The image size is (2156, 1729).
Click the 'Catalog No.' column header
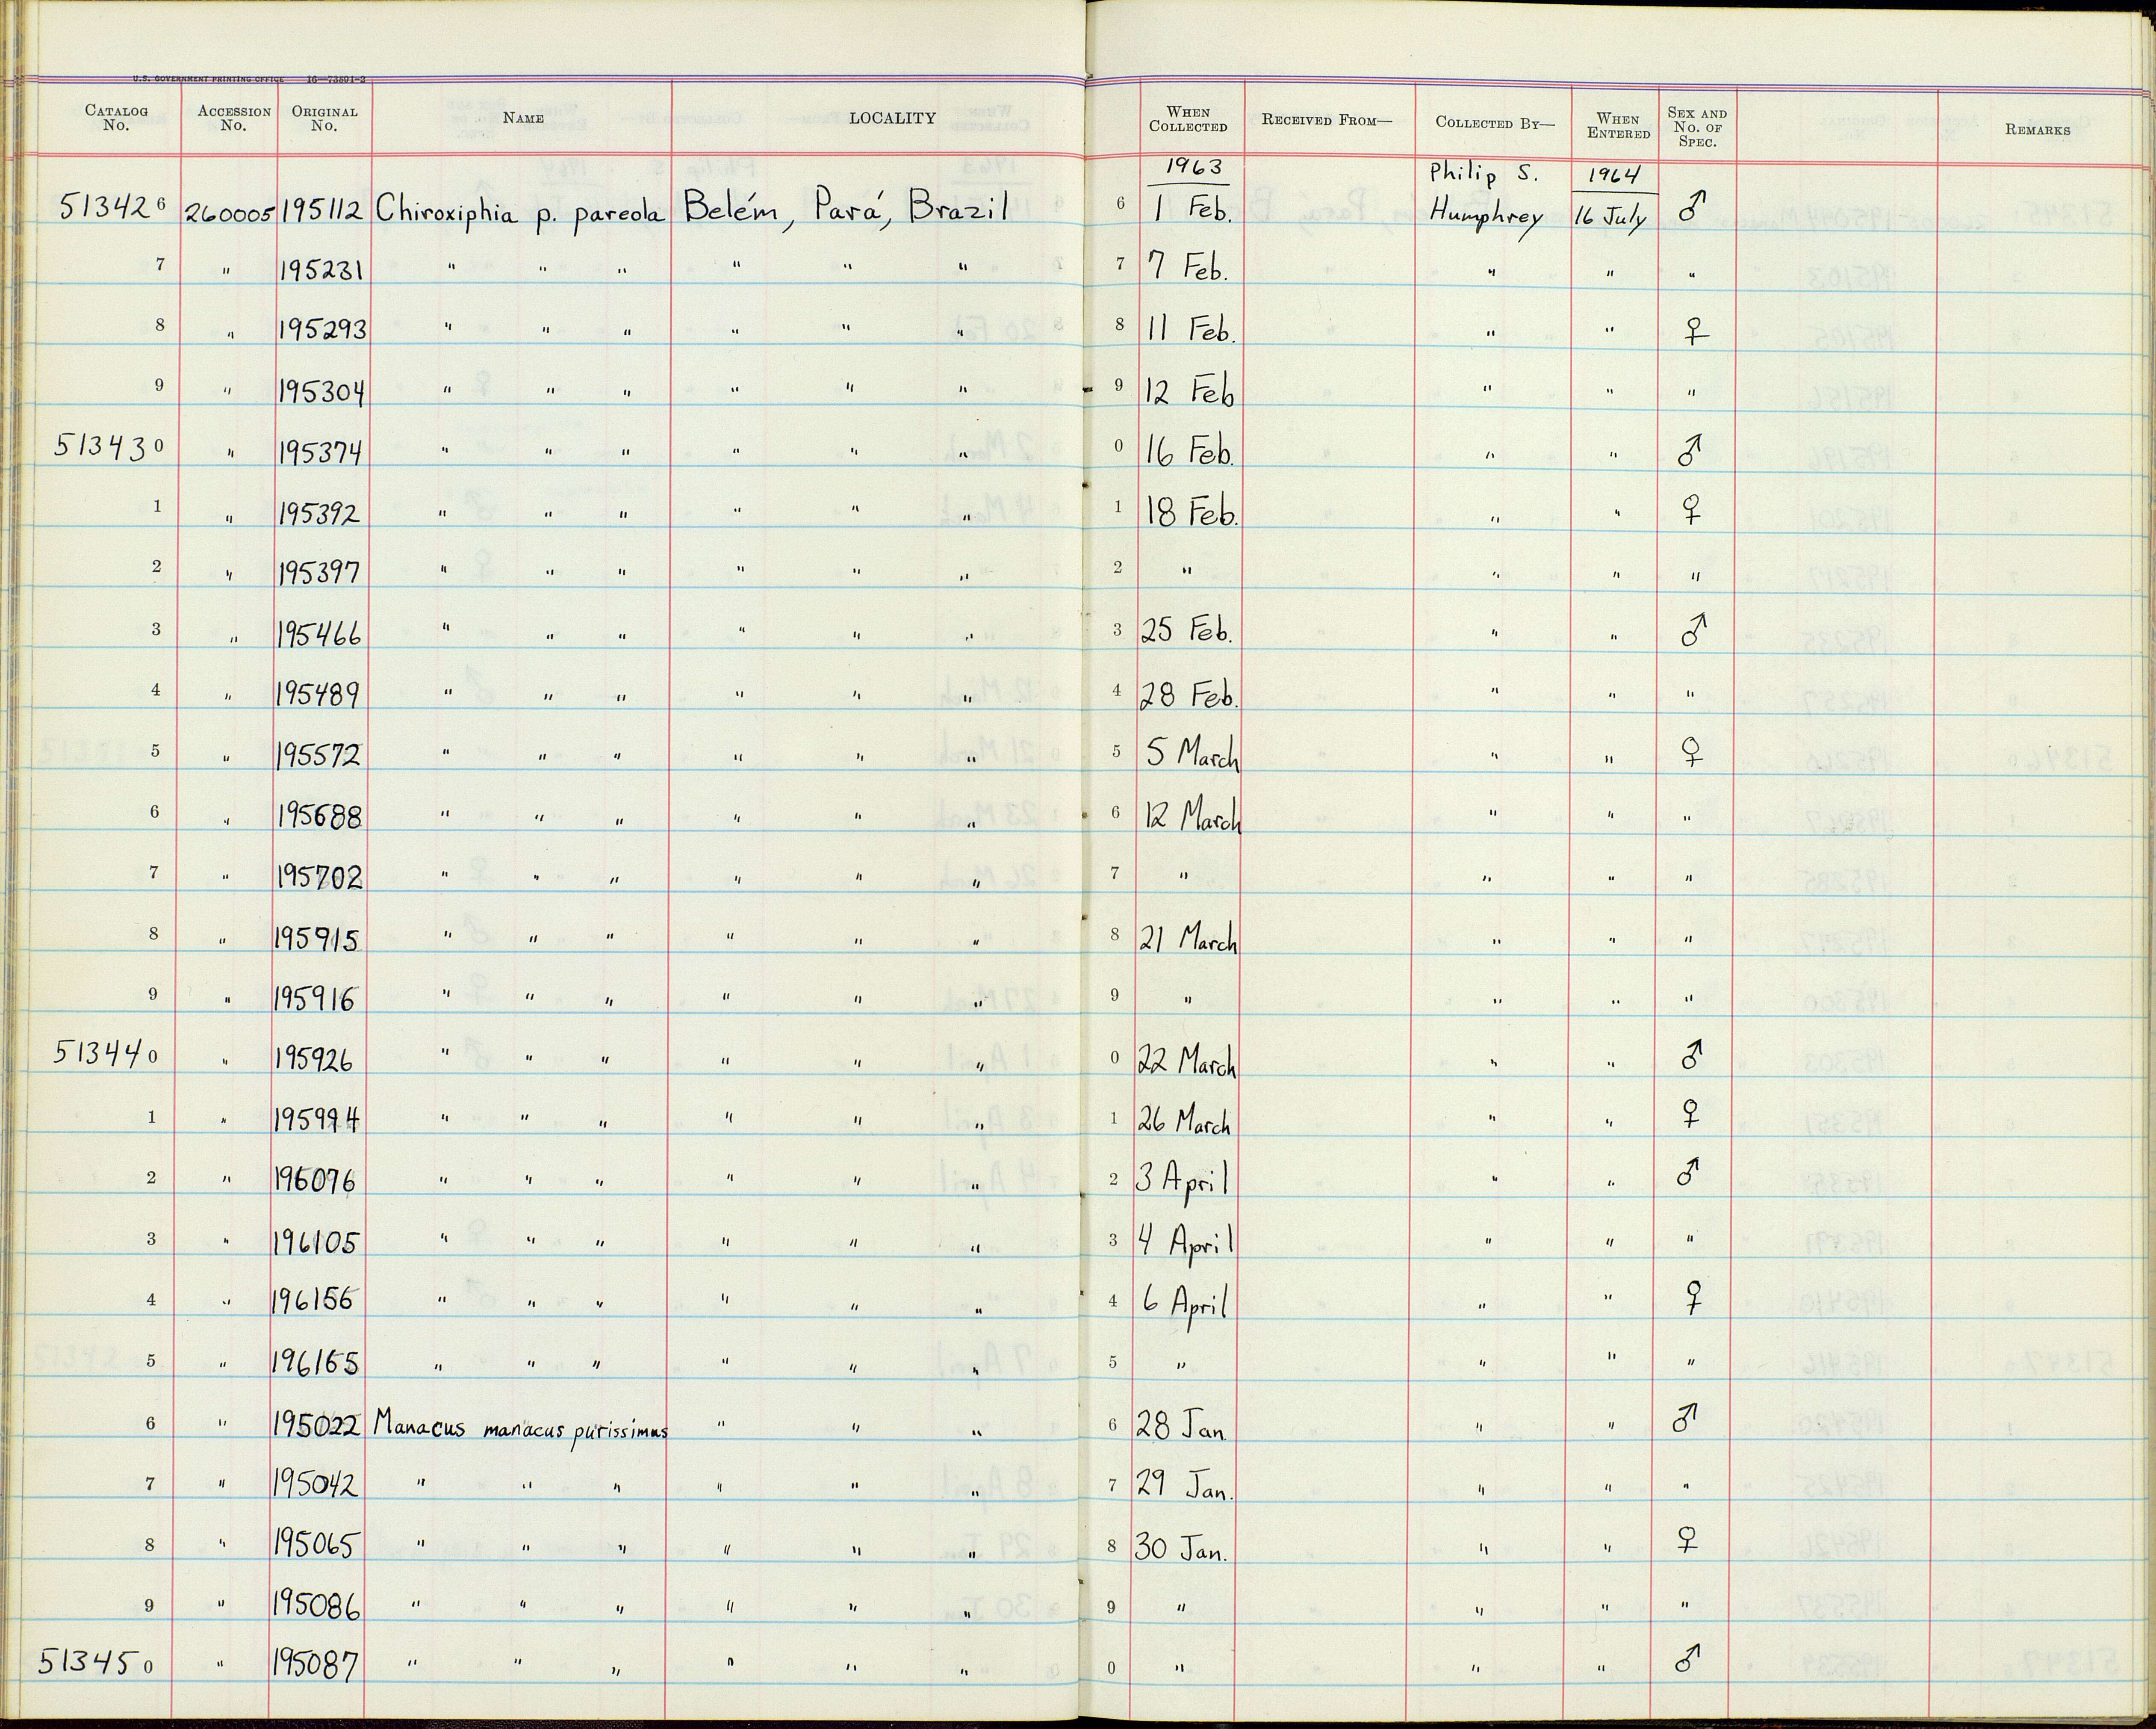tap(116, 118)
